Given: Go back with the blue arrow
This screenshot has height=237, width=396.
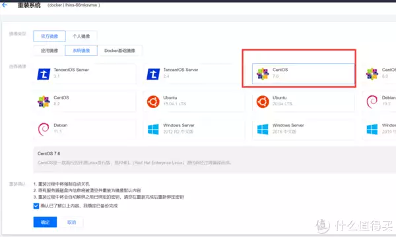Looking at the screenshot, I should [5, 5].
